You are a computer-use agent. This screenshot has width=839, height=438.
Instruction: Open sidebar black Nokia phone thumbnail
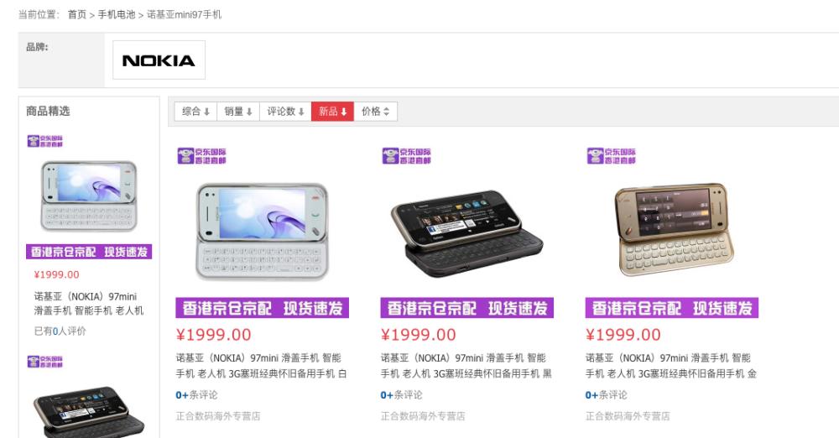click(89, 411)
